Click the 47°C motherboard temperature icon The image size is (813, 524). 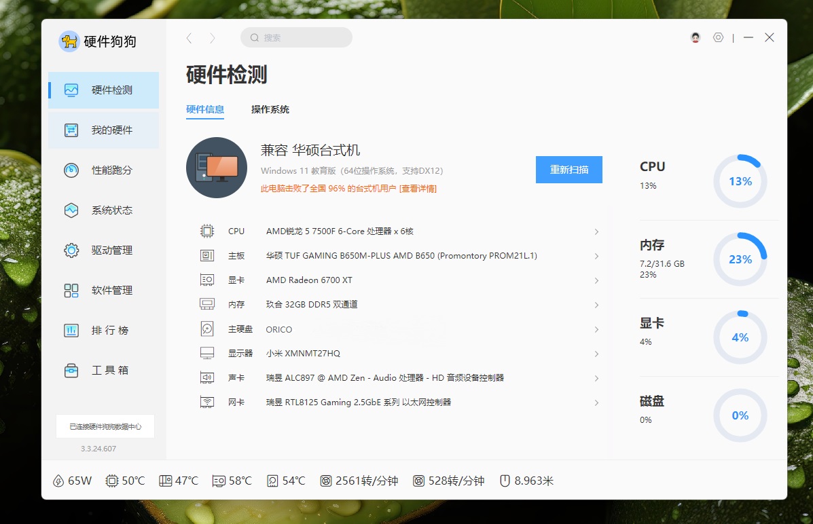click(x=166, y=481)
